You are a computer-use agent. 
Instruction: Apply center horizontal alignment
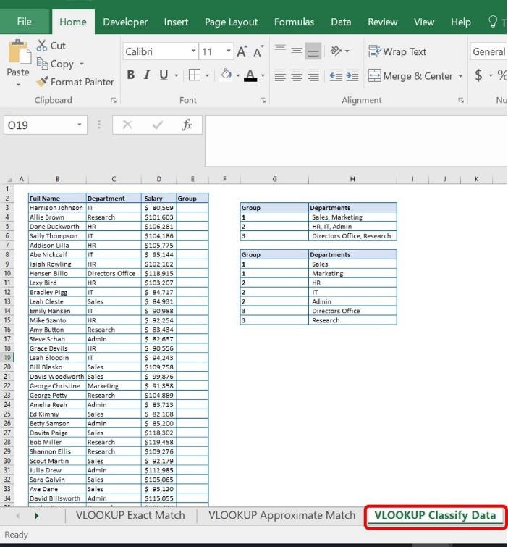[297, 75]
